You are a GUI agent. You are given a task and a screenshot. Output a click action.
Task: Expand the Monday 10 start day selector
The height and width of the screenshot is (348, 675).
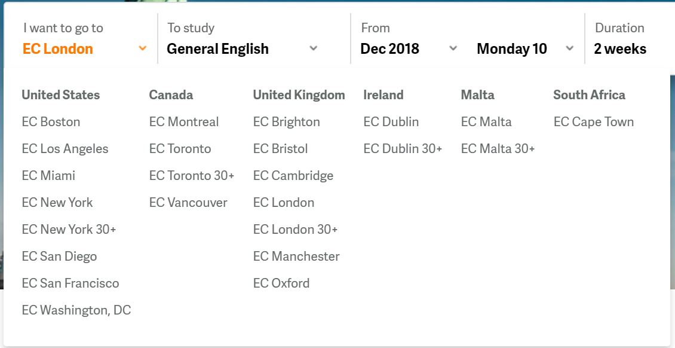(512, 49)
